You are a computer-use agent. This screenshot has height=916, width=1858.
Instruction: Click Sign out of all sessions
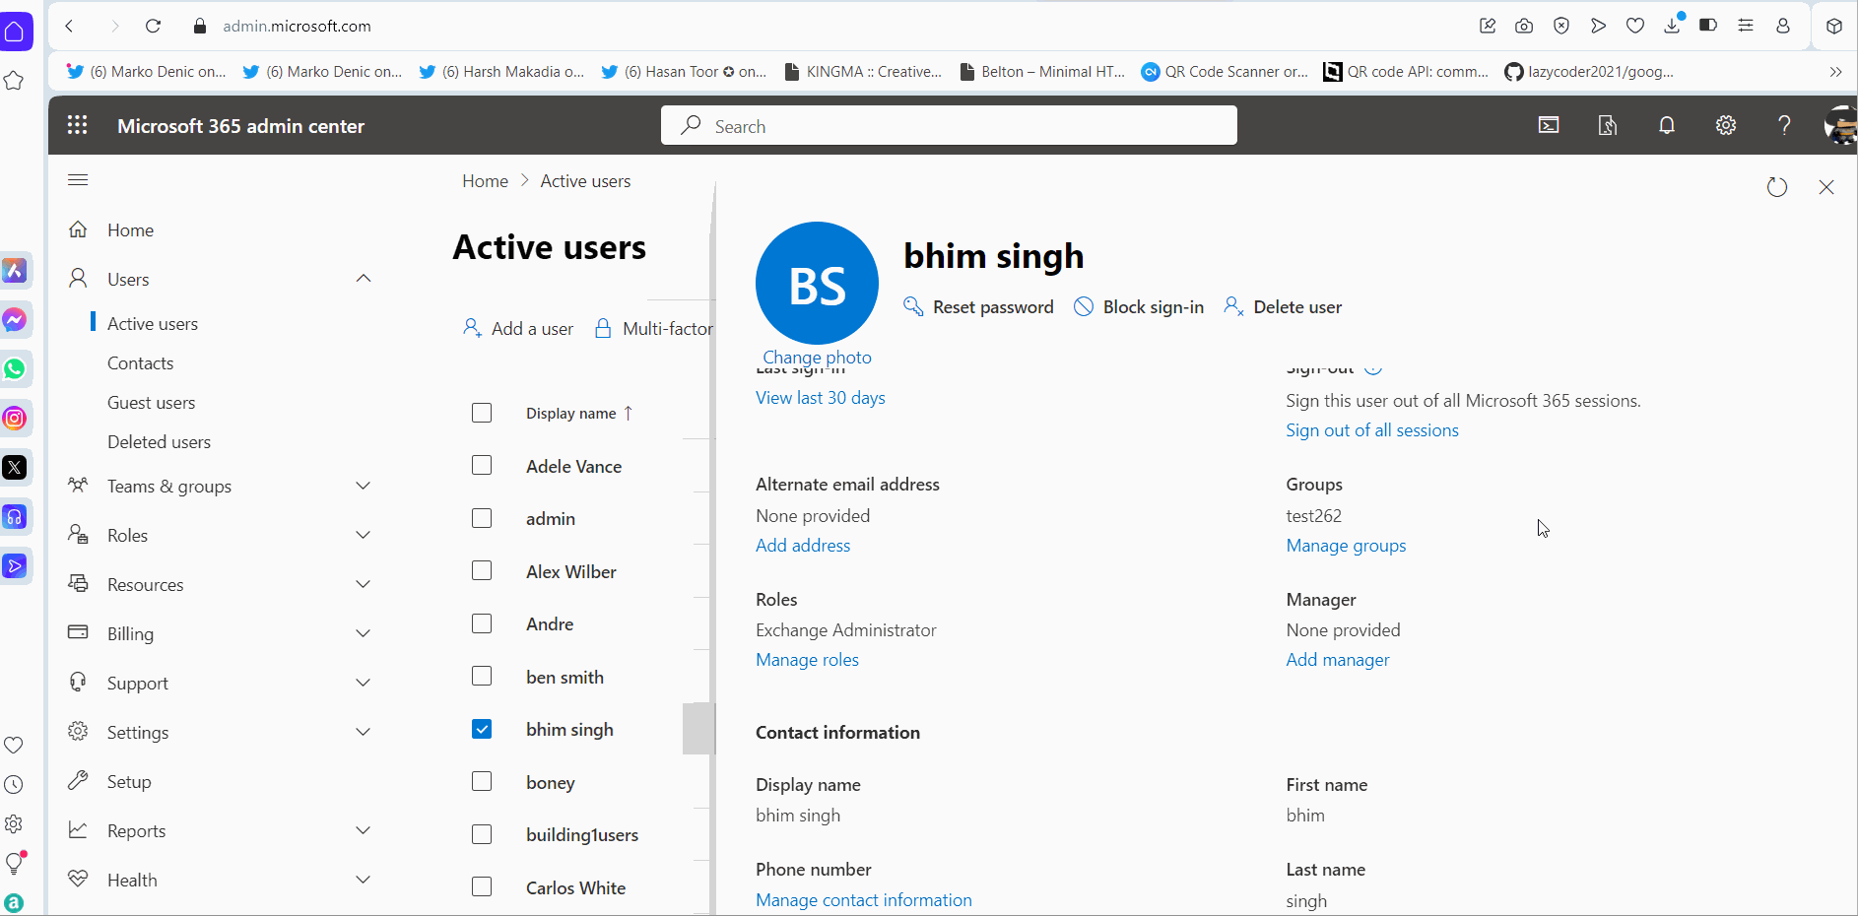click(x=1371, y=429)
